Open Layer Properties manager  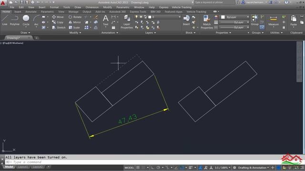127,22
